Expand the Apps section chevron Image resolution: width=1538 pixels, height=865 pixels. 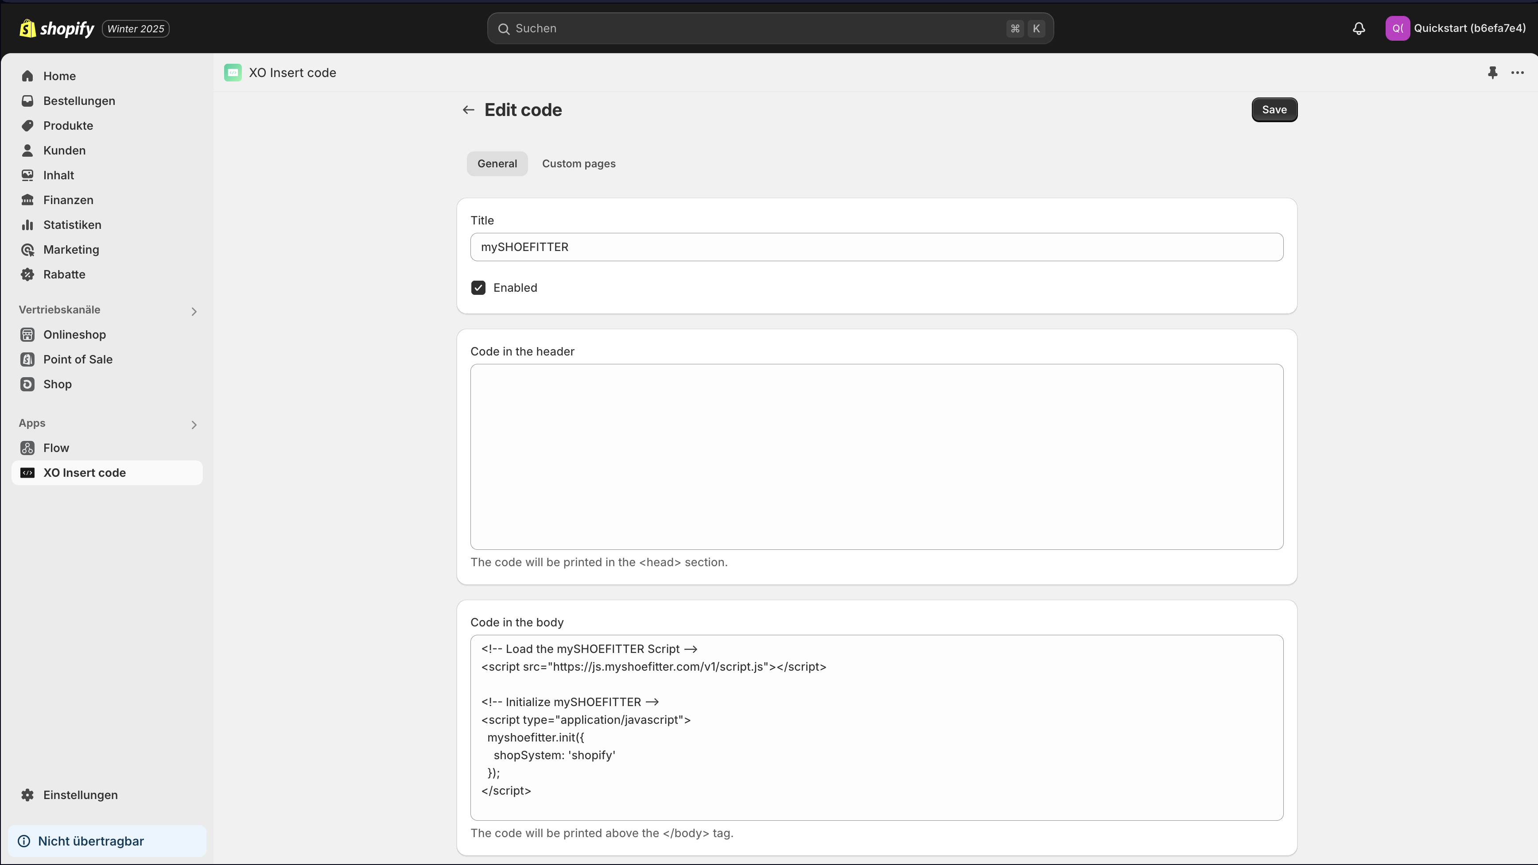point(194,425)
